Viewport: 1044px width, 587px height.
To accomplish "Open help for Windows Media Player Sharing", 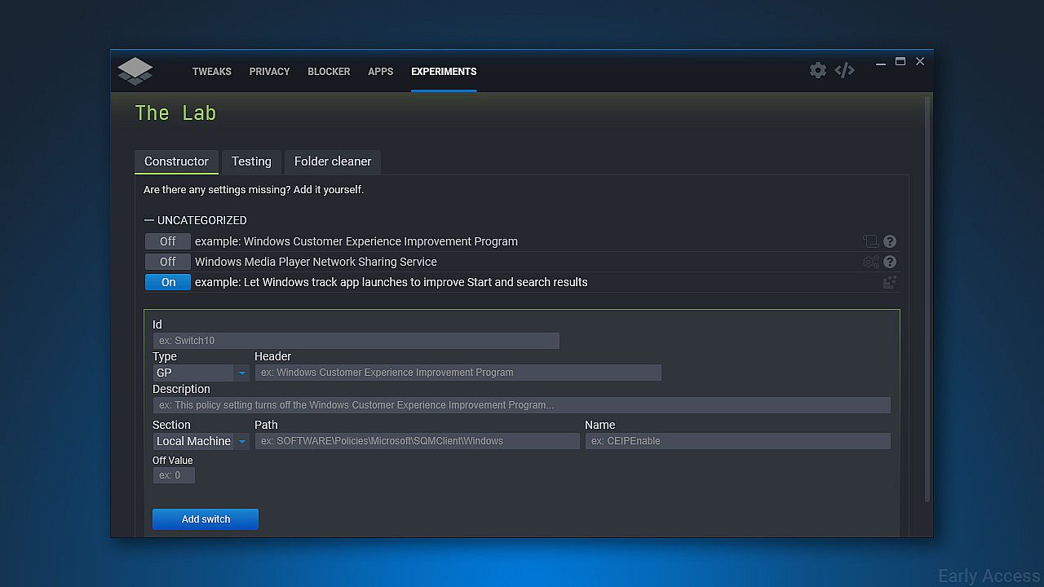I will click(x=890, y=262).
